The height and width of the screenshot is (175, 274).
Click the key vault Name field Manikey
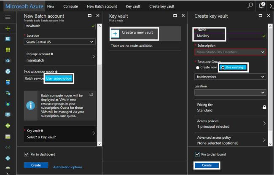tap(230, 36)
